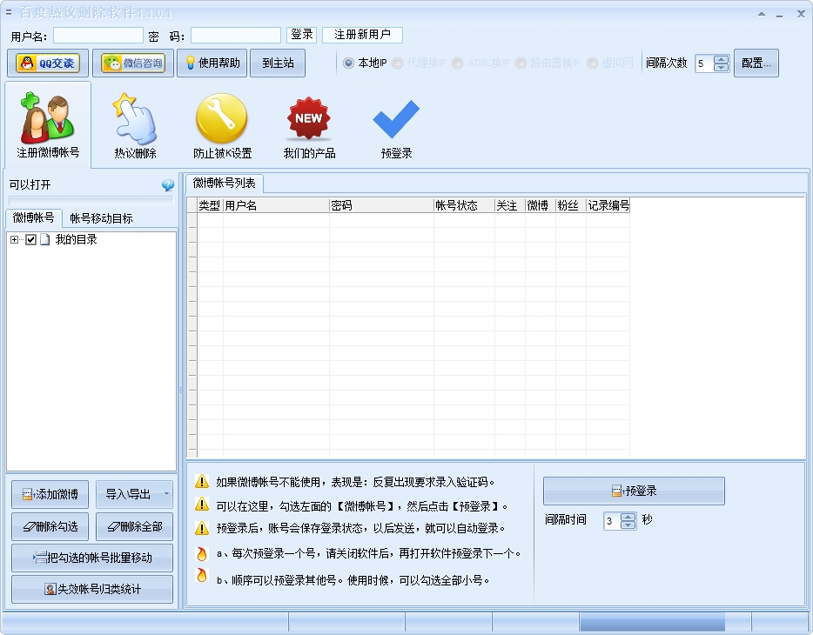Open the 导入\导出 dropdown arrow
The image size is (813, 635).
pyautogui.click(x=166, y=494)
